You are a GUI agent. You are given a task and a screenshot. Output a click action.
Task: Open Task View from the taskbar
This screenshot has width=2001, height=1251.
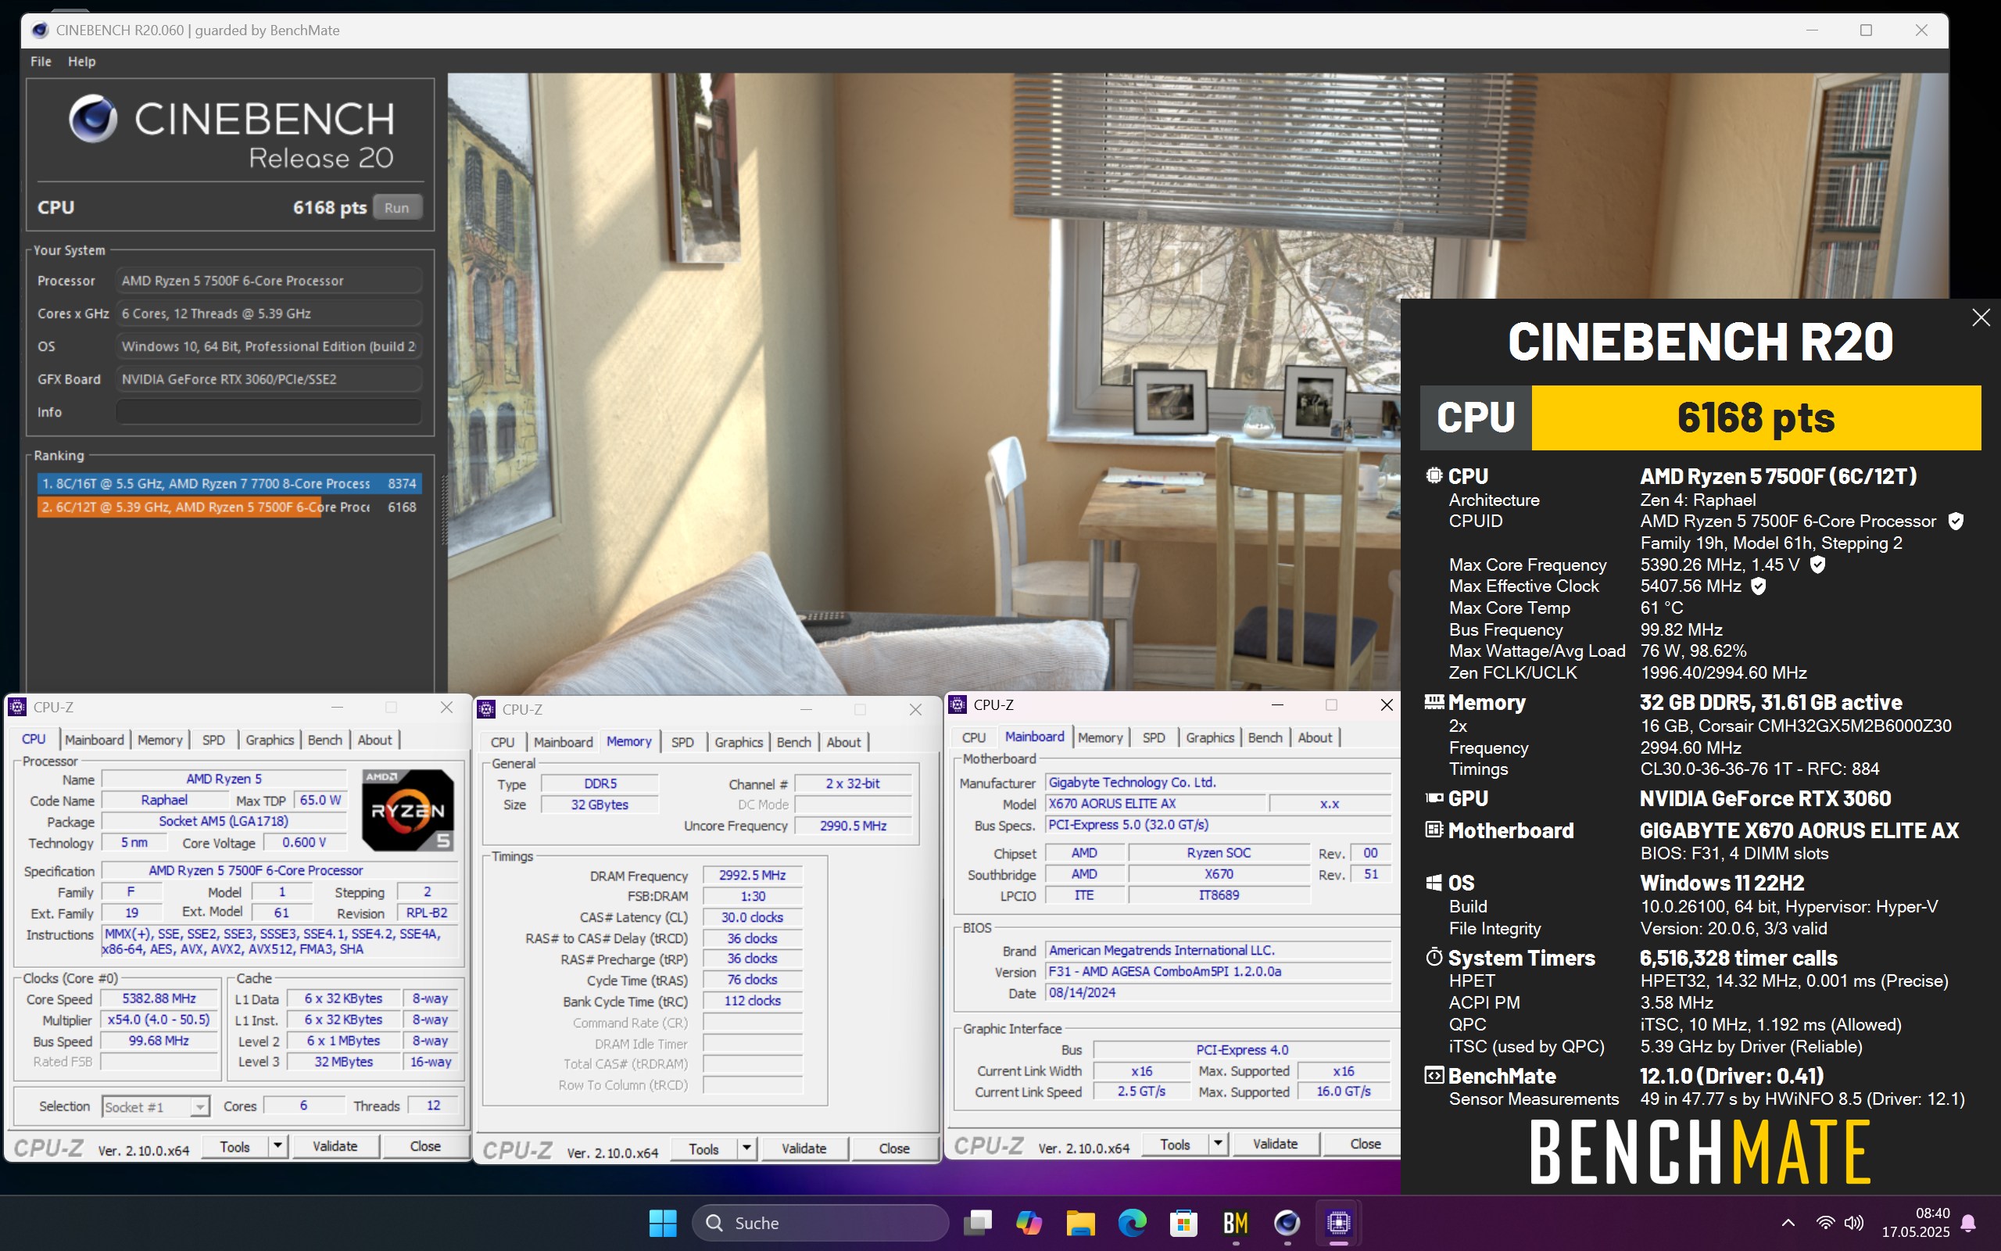click(x=977, y=1222)
